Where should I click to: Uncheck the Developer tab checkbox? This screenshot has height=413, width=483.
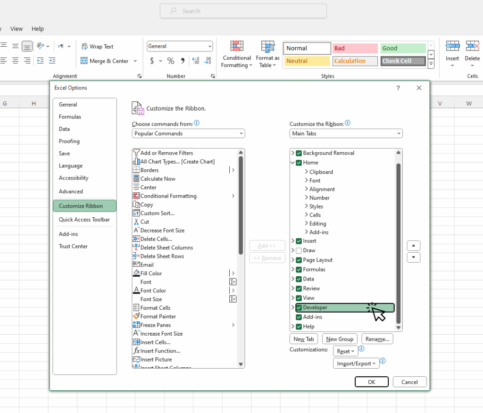(299, 307)
